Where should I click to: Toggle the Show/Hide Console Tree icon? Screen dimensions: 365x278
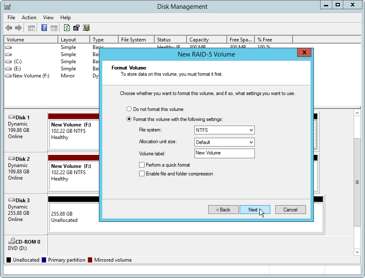click(31, 28)
